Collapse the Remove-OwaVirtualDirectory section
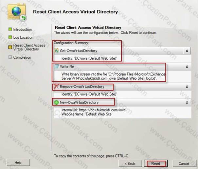Screen dimensions: 198x169 tap(187, 87)
